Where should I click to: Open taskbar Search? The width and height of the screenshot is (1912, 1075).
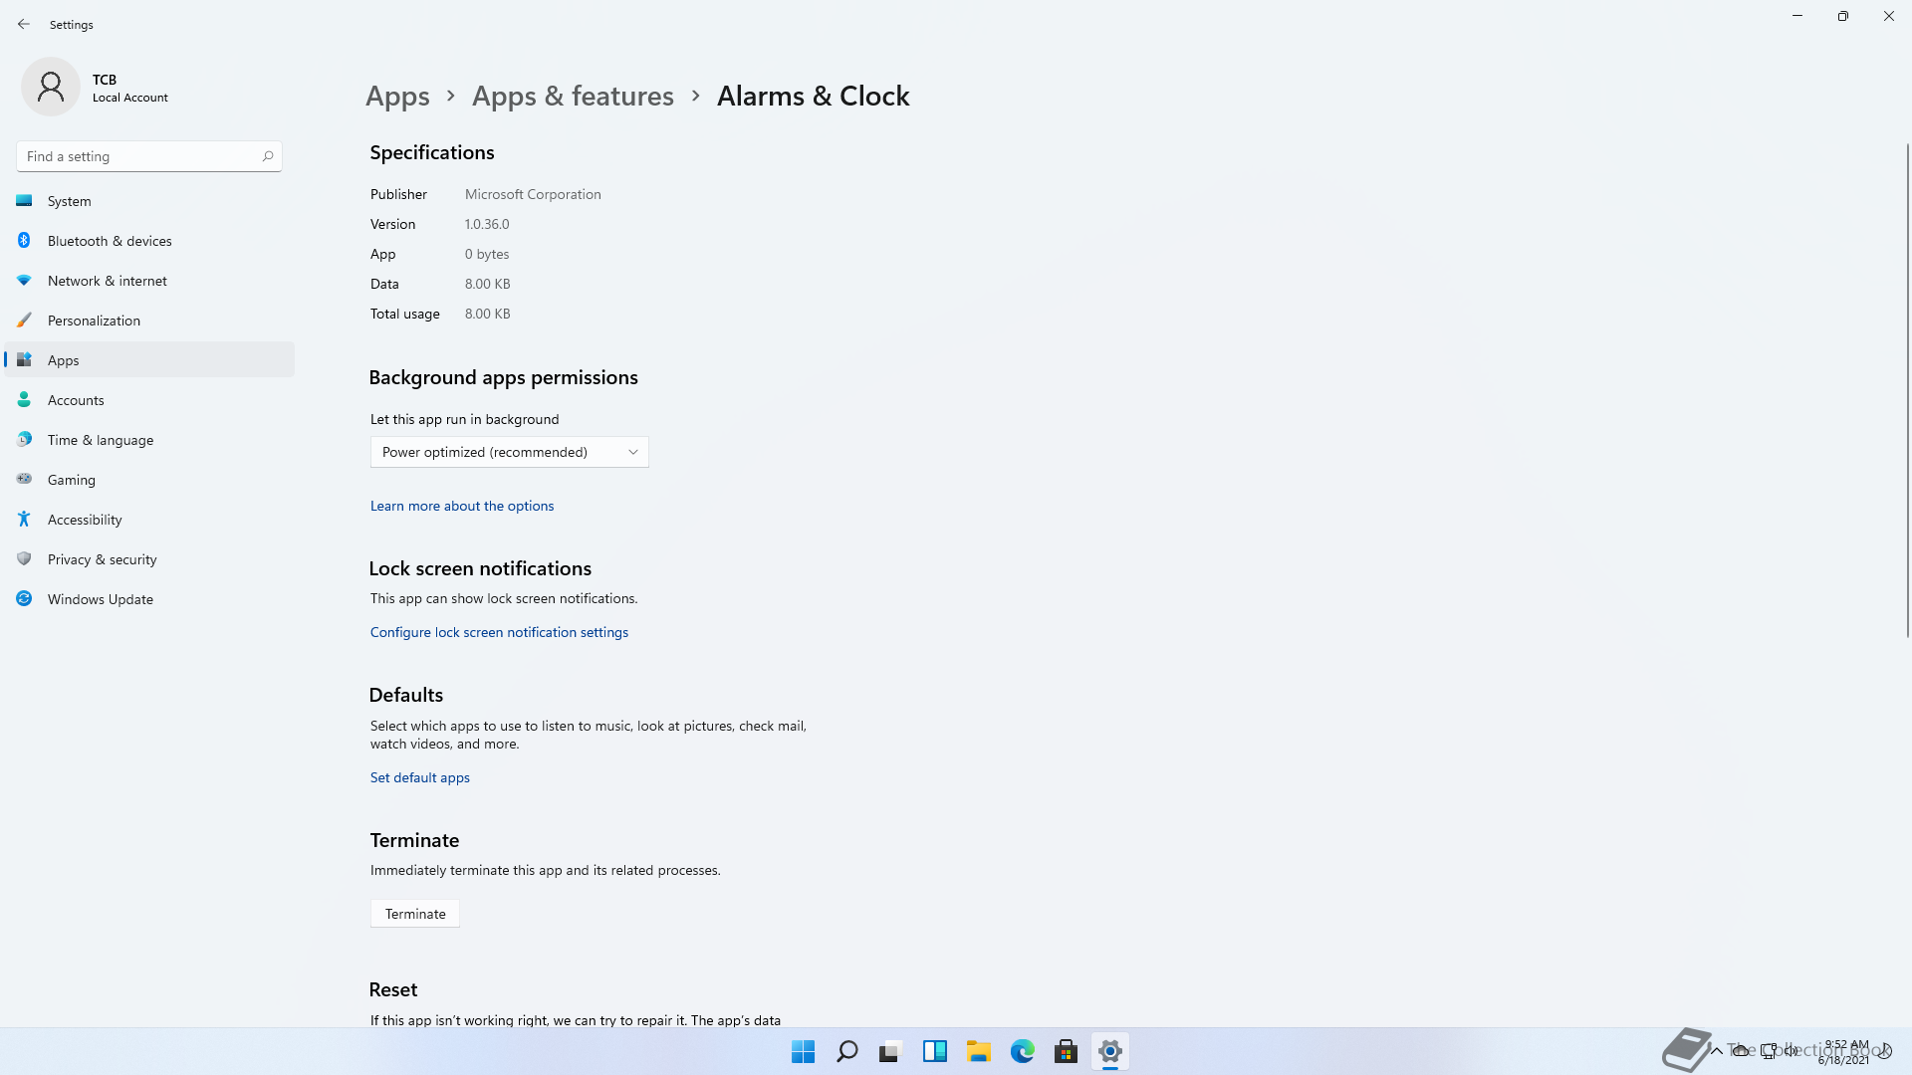[846, 1051]
